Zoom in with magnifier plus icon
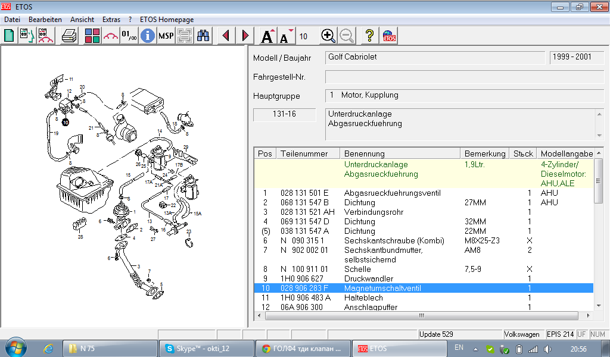Viewport: 610px width, 357px height. pyautogui.click(x=328, y=36)
